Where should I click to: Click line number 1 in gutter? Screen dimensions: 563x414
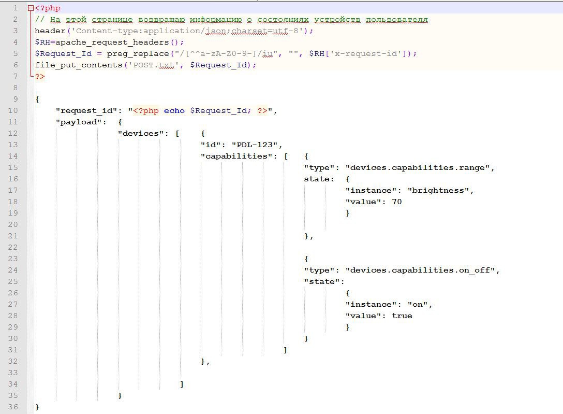click(x=16, y=8)
